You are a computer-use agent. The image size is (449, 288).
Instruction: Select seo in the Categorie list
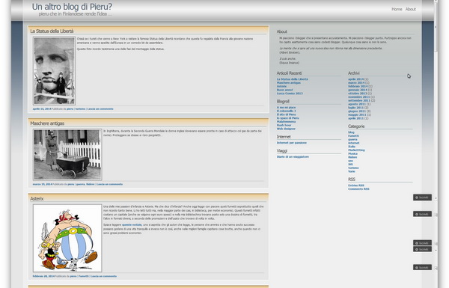pyautogui.click(x=350, y=161)
